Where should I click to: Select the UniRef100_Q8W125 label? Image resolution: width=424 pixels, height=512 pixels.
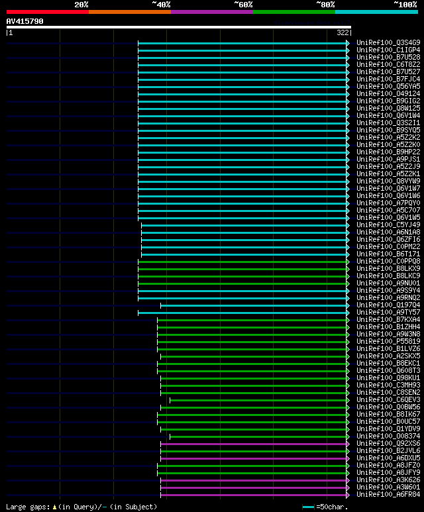388,108
